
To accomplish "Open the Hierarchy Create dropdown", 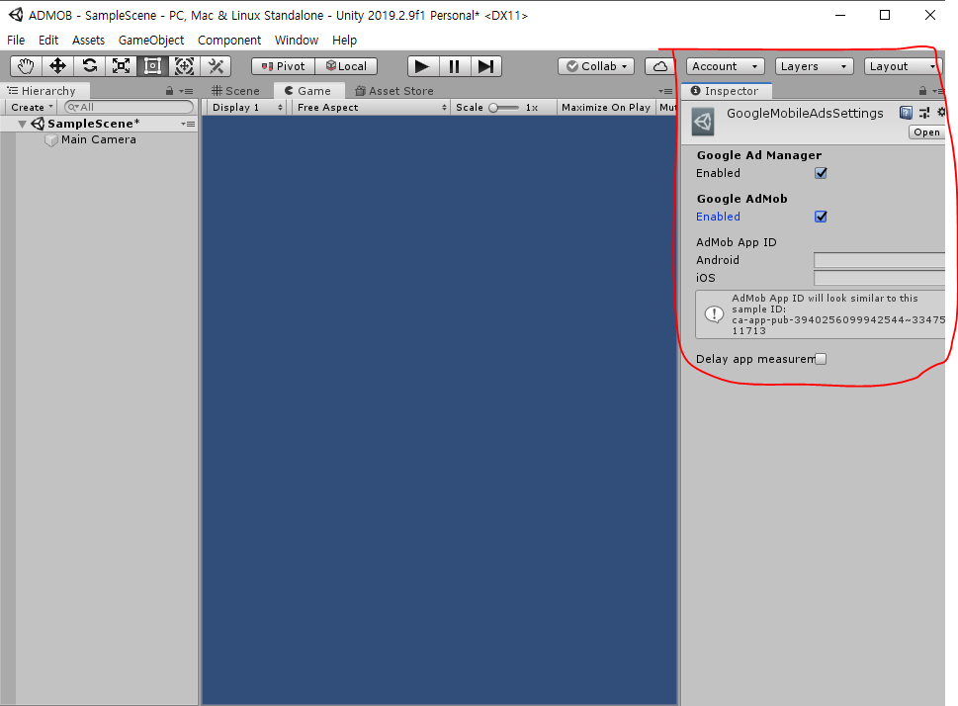I will tap(32, 107).
